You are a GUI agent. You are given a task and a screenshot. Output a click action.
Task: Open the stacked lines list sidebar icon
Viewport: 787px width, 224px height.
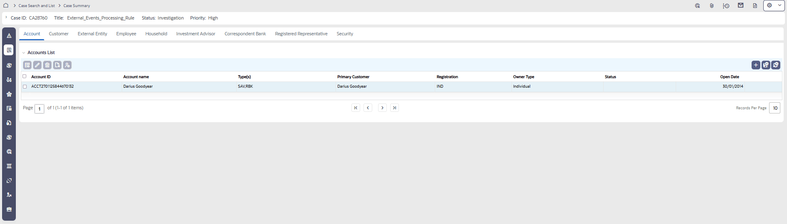pos(9,166)
